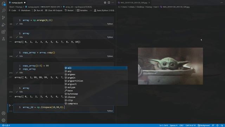Screen dimensions: 225x127
Task: Add a new Markdown cell
Action: [24, 10]
